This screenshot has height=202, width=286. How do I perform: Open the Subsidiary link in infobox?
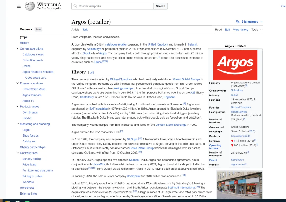pos(237,91)
